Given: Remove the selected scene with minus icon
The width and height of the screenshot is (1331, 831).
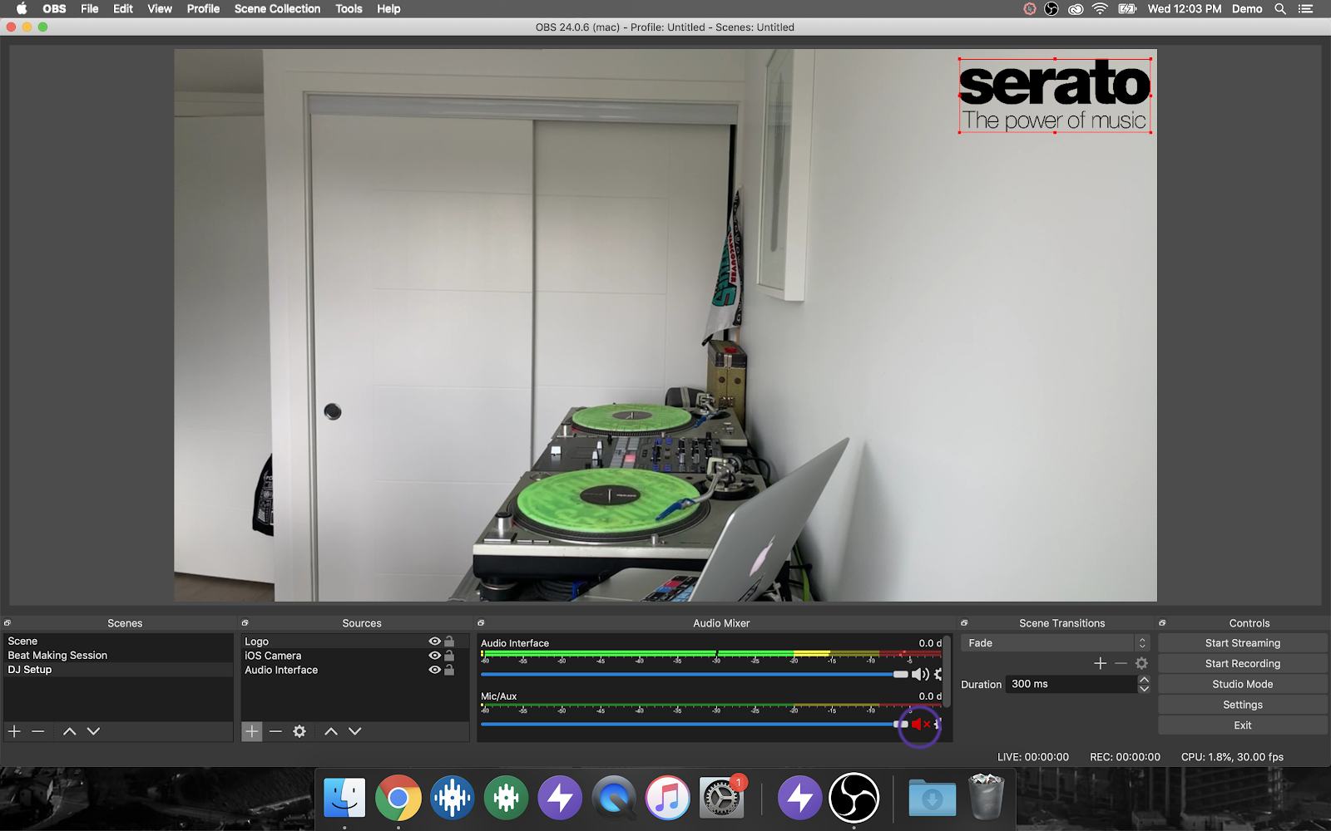Looking at the screenshot, I should [38, 731].
